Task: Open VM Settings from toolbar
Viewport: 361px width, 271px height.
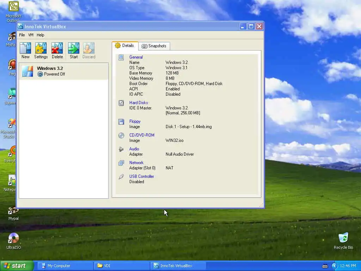Action: 41,50
